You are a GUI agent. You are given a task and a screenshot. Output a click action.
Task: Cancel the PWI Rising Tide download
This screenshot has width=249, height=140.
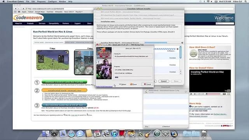[x=147, y=84]
